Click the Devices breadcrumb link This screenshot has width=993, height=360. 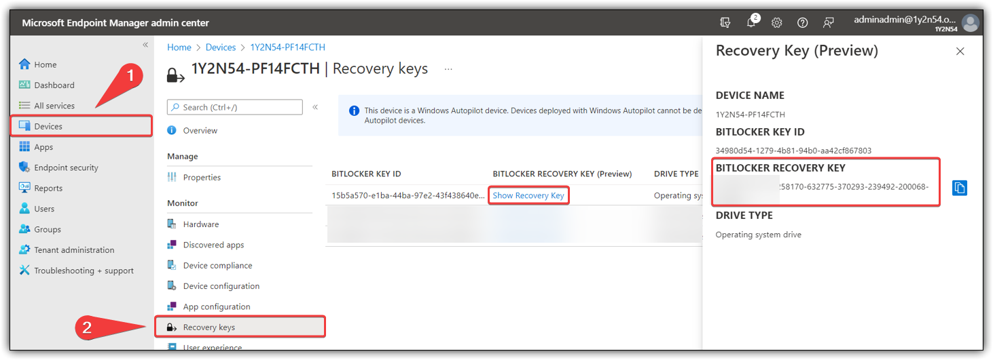(x=221, y=47)
